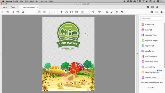Click the volume icon in menu bar
The height and width of the screenshot is (93, 165).
coord(147,1)
